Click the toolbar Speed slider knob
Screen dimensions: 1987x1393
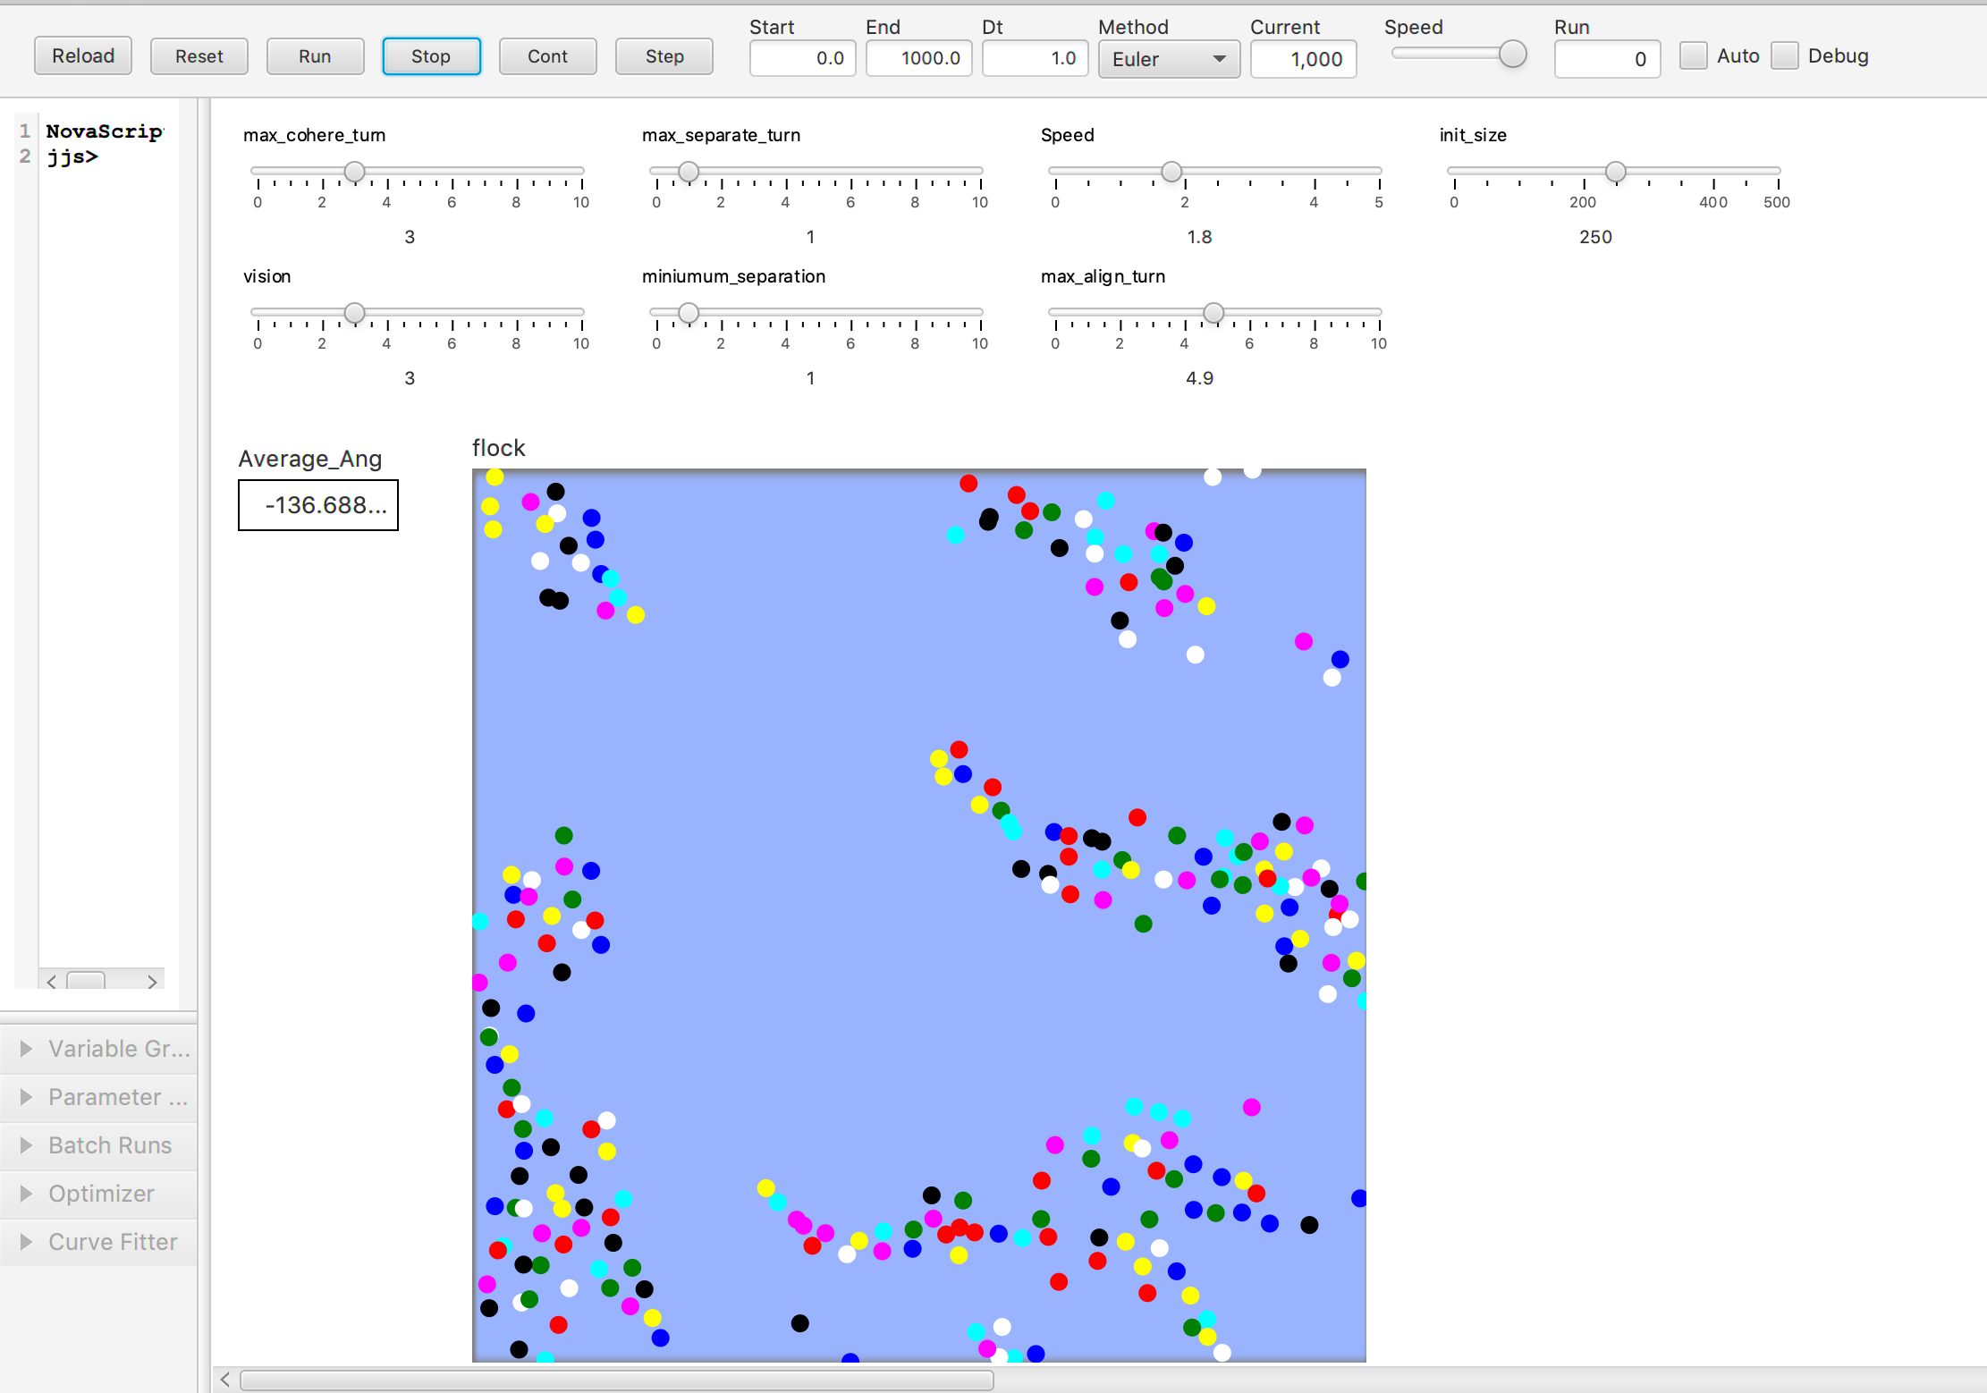(1512, 55)
